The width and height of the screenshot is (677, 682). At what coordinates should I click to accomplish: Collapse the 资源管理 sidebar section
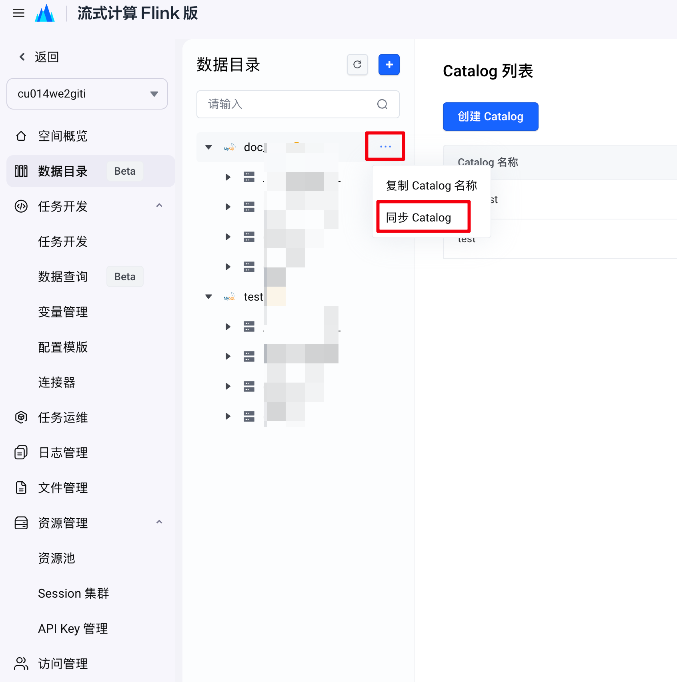point(159,522)
